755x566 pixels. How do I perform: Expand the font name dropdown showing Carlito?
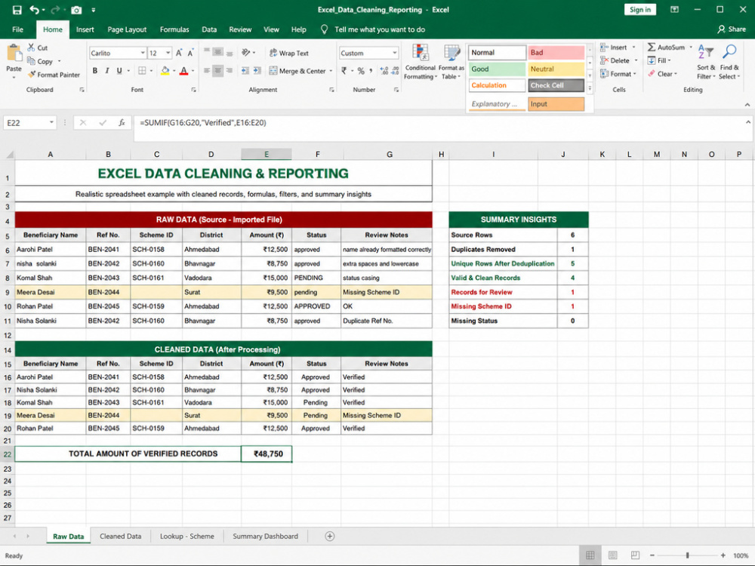point(143,53)
